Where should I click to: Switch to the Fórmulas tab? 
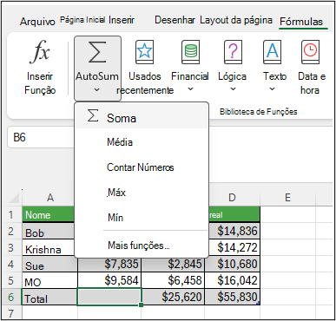pos(301,22)
